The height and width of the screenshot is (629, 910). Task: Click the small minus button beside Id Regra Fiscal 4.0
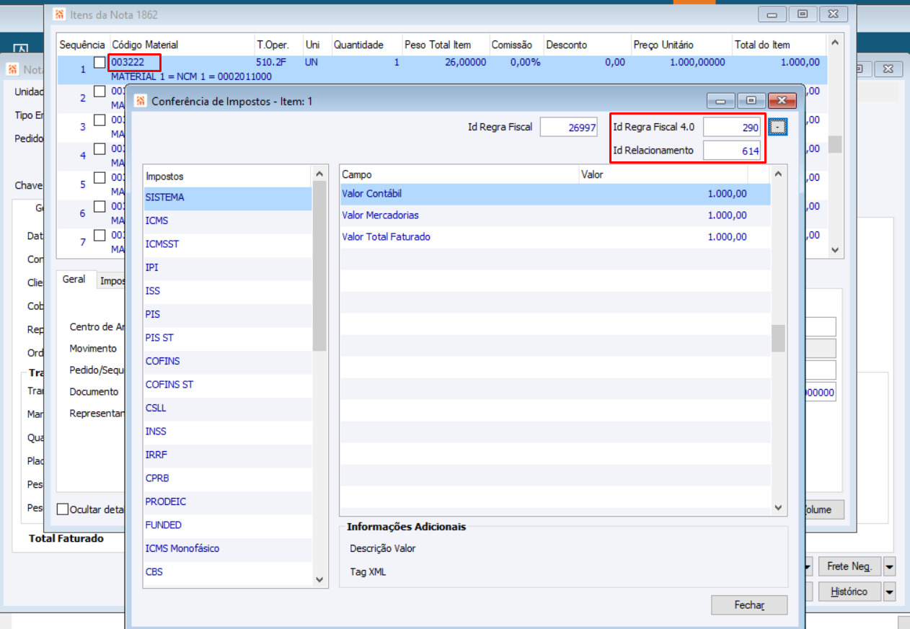[x=778, y=127]
